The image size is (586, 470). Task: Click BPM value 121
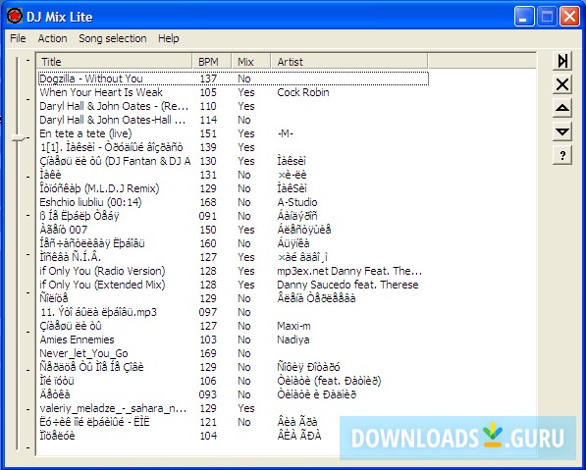coord(208,422)
